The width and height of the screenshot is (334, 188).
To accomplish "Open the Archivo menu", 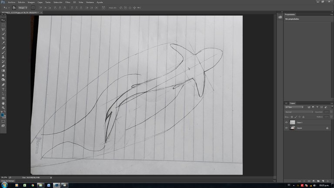I will tap(11, 2).
